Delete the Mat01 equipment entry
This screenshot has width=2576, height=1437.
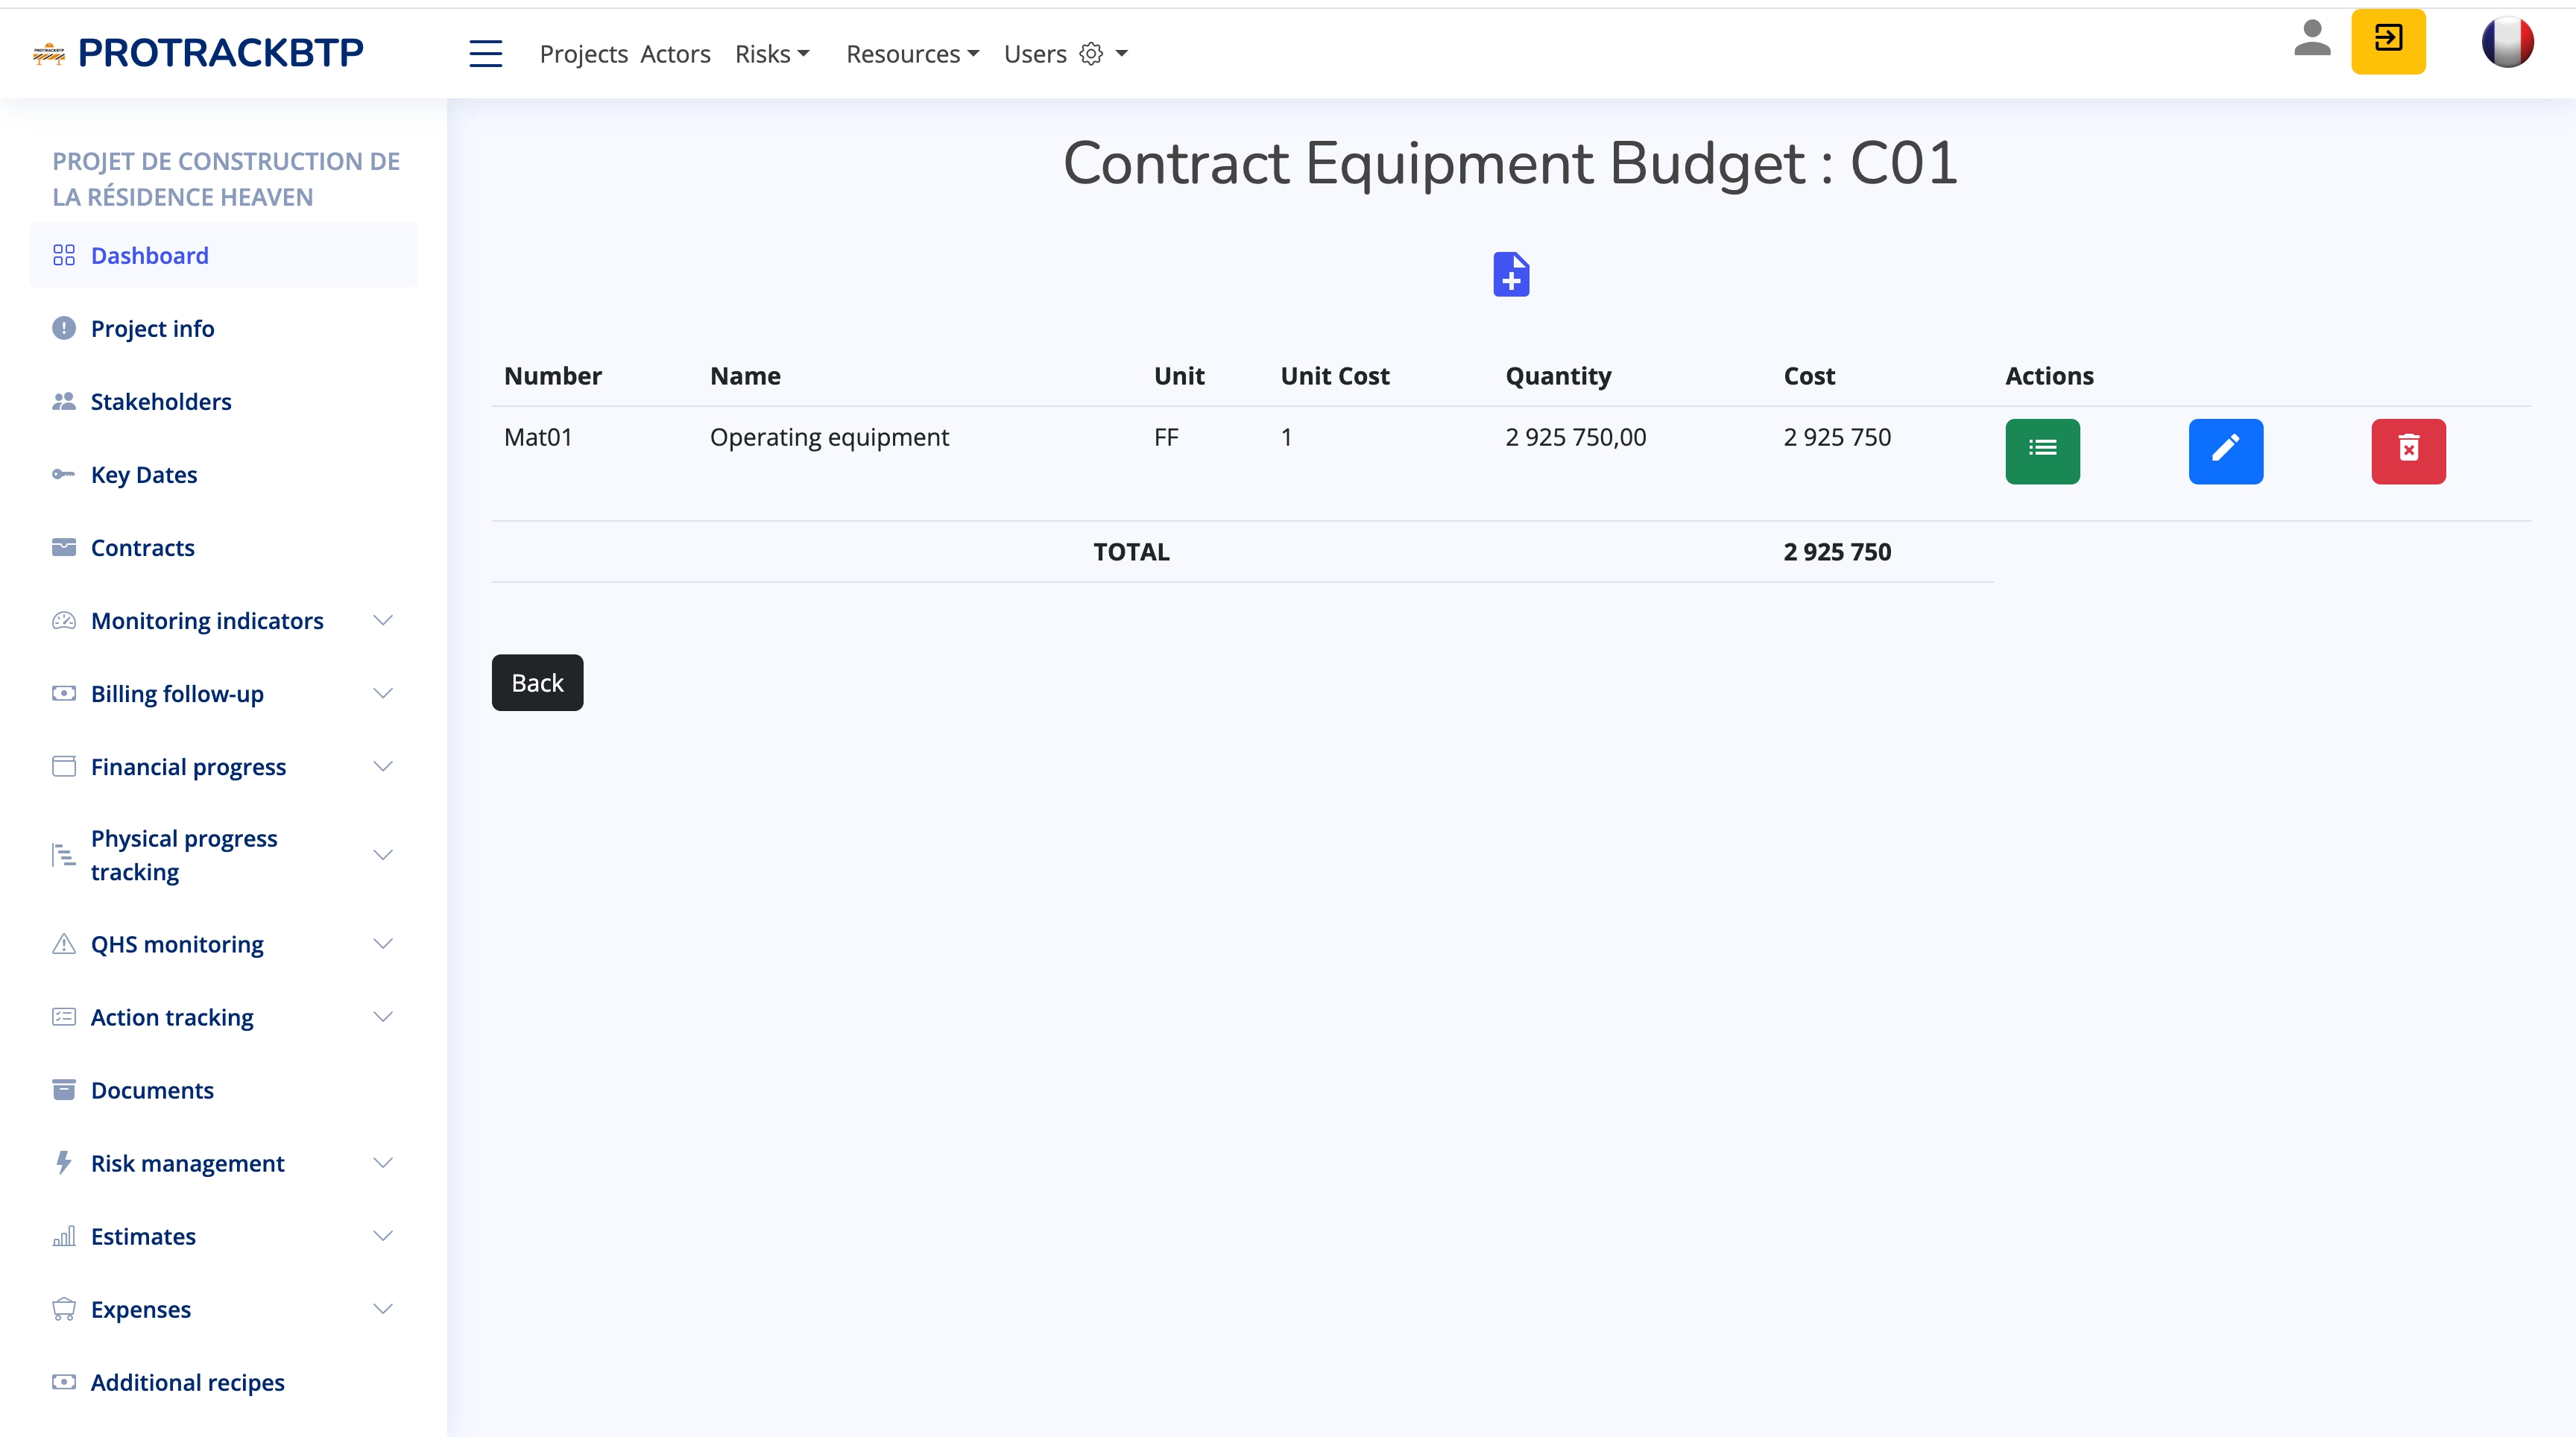tap(2408, 451)
